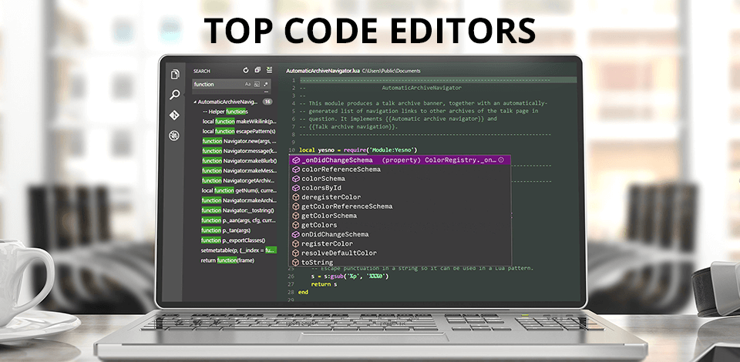This screenshot has width=740, height=362.
Task: Choose toString autocomplete suggestion
Action: tap(400, 262)
